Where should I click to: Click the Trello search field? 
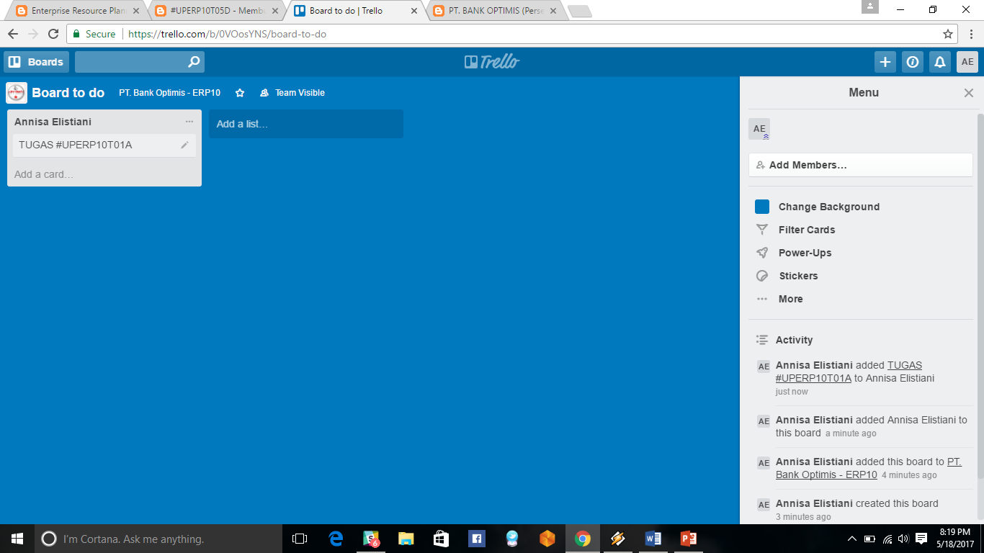point(140,62)
